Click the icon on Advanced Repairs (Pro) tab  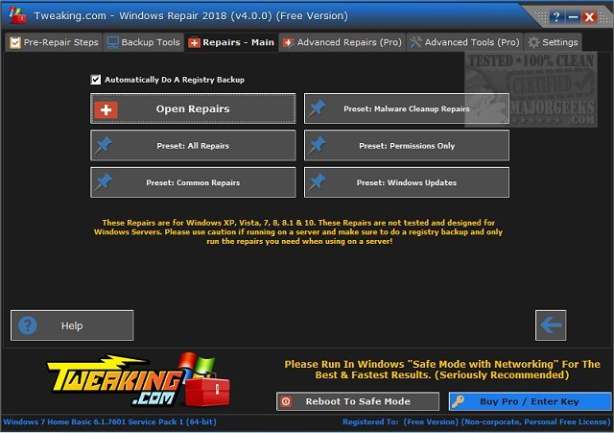coord(288,42)
